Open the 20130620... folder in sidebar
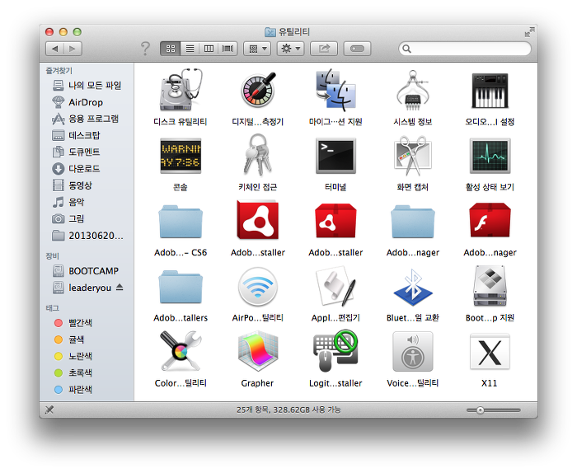 pyautogui.click(x=88, y=236)
